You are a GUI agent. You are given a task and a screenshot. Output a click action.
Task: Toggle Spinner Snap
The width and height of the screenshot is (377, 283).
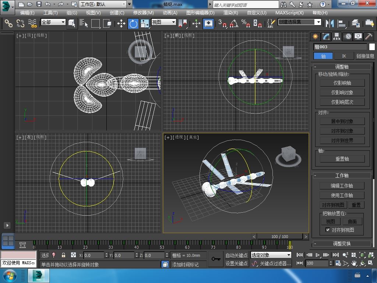[257, 23]
